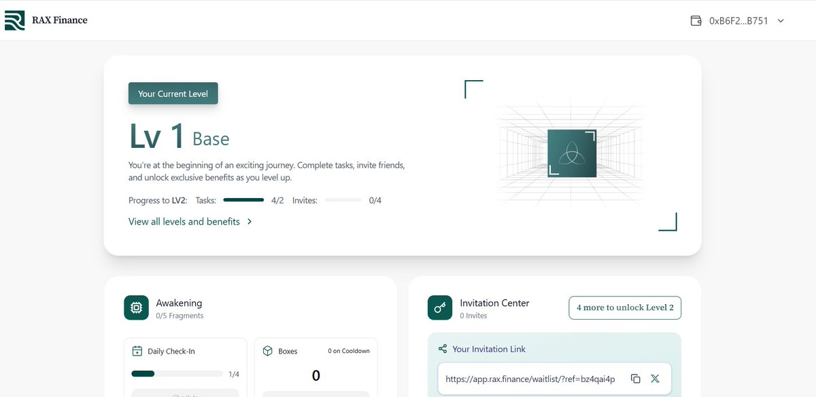Click the Lv 1 Base heading
Screen dimensions: 816x397
pyautogui.click(x=179, y=136)
